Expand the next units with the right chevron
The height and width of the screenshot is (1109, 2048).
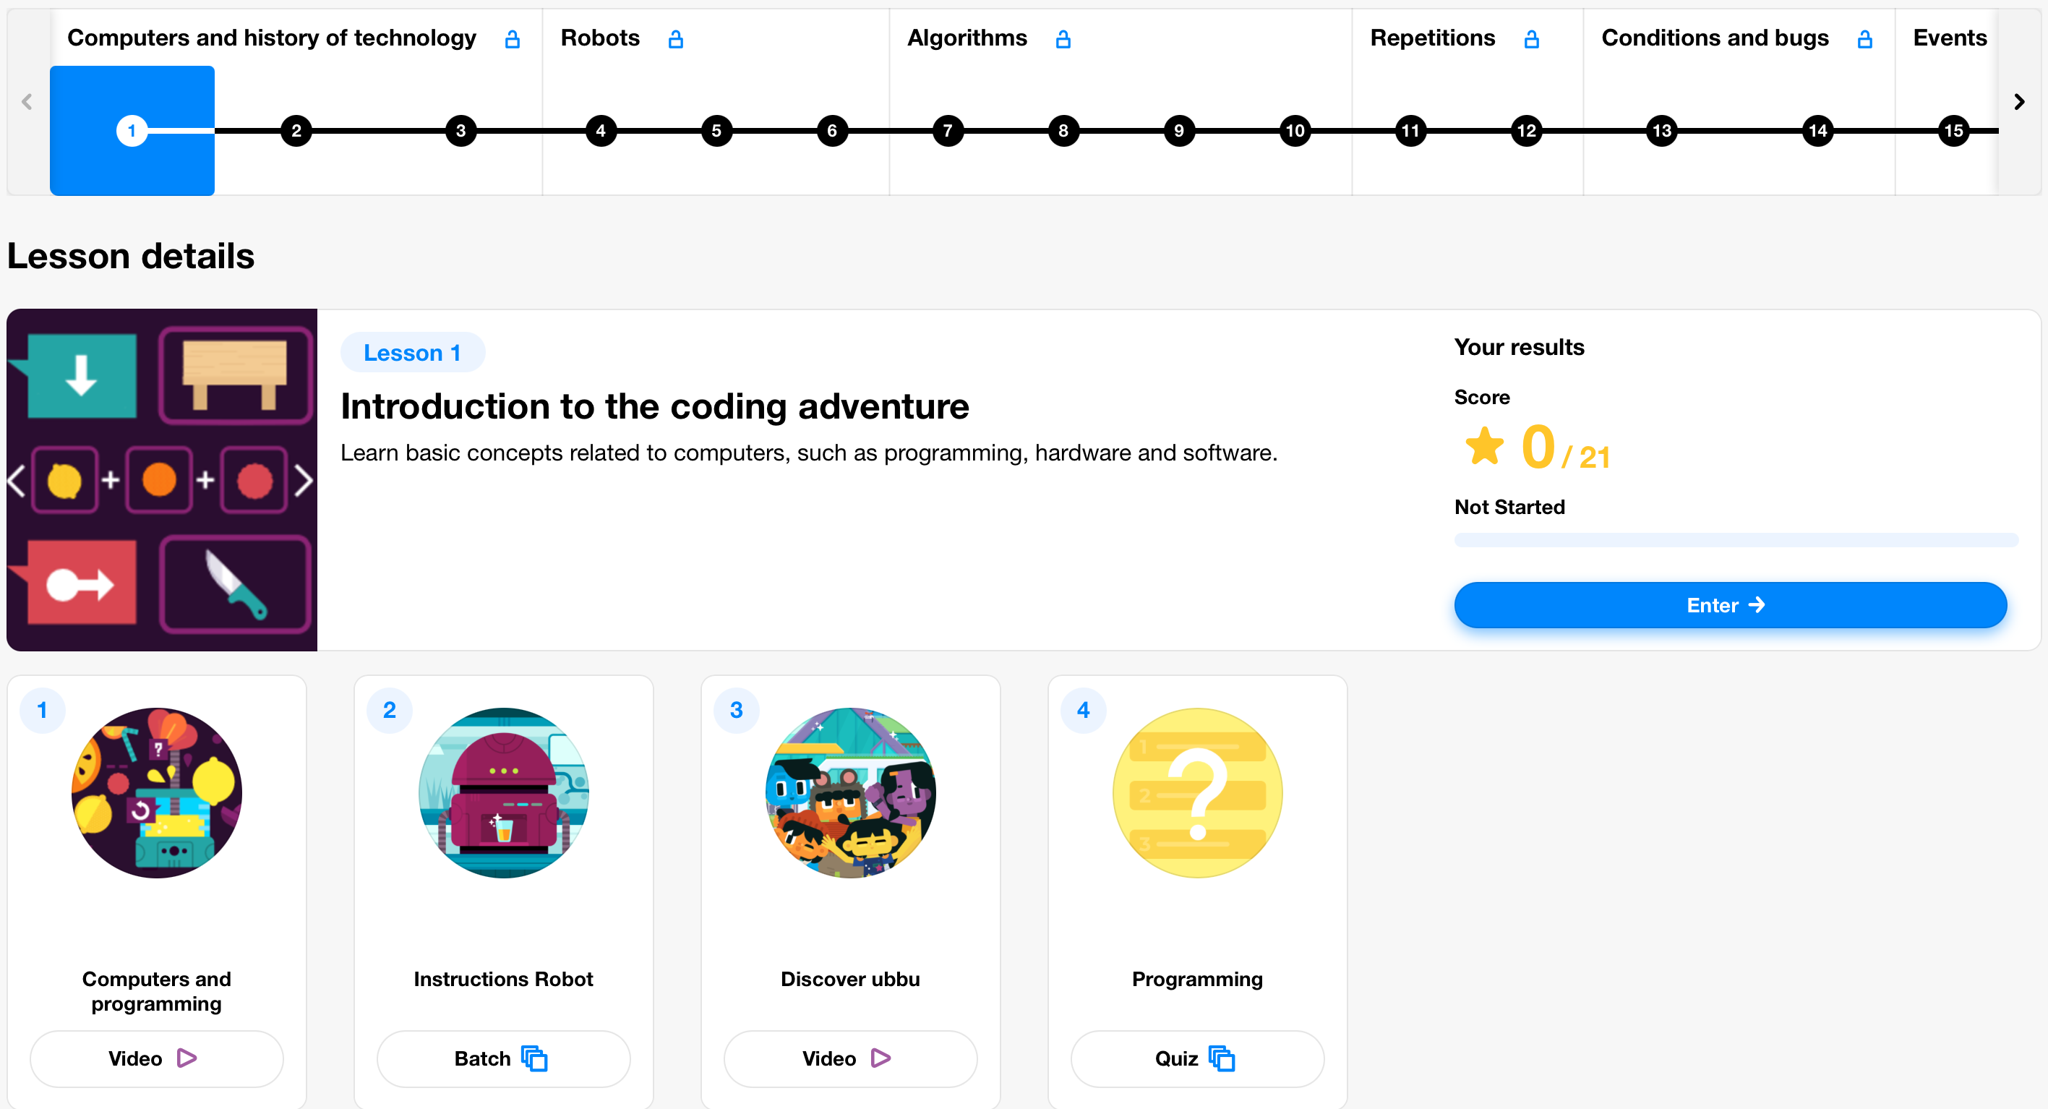(2018, 101)
